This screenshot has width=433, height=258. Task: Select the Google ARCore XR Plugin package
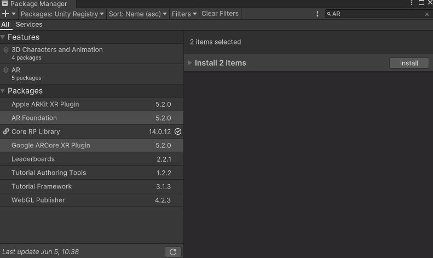point(91,145)
